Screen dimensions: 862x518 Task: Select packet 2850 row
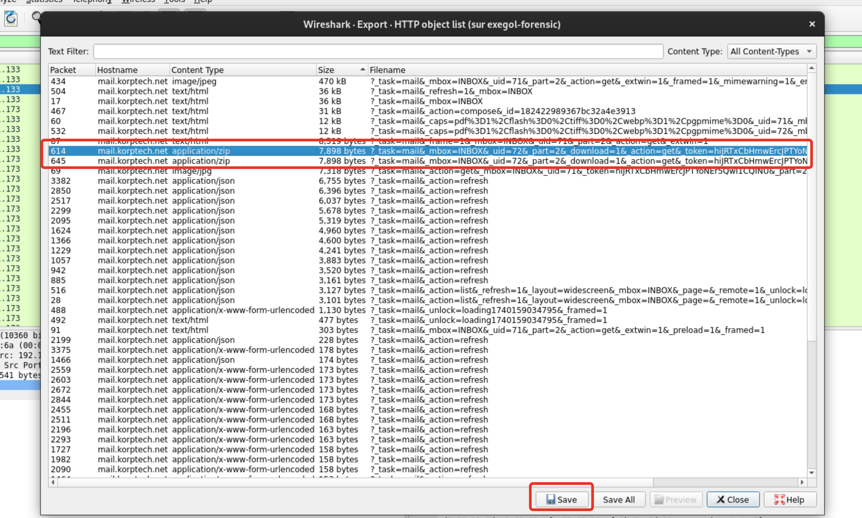tap(428, 191)
